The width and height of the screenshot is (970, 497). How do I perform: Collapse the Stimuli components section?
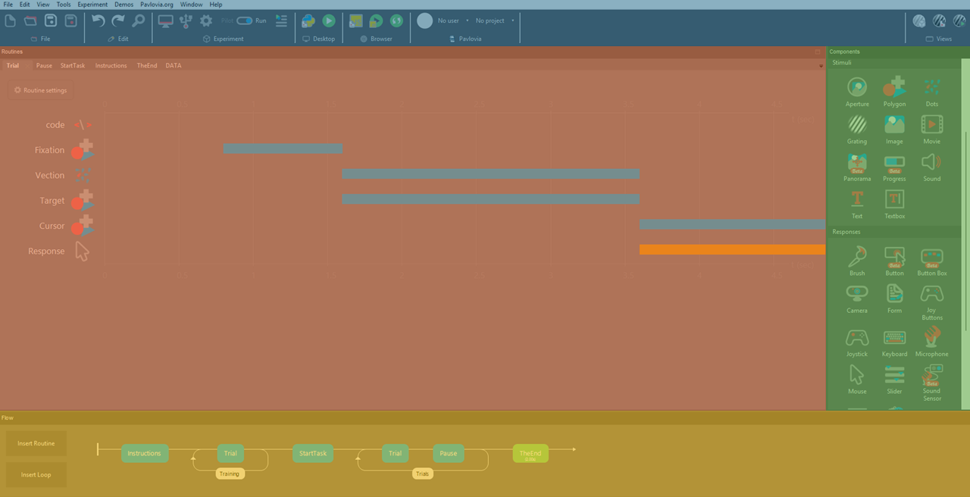[842, 63]
